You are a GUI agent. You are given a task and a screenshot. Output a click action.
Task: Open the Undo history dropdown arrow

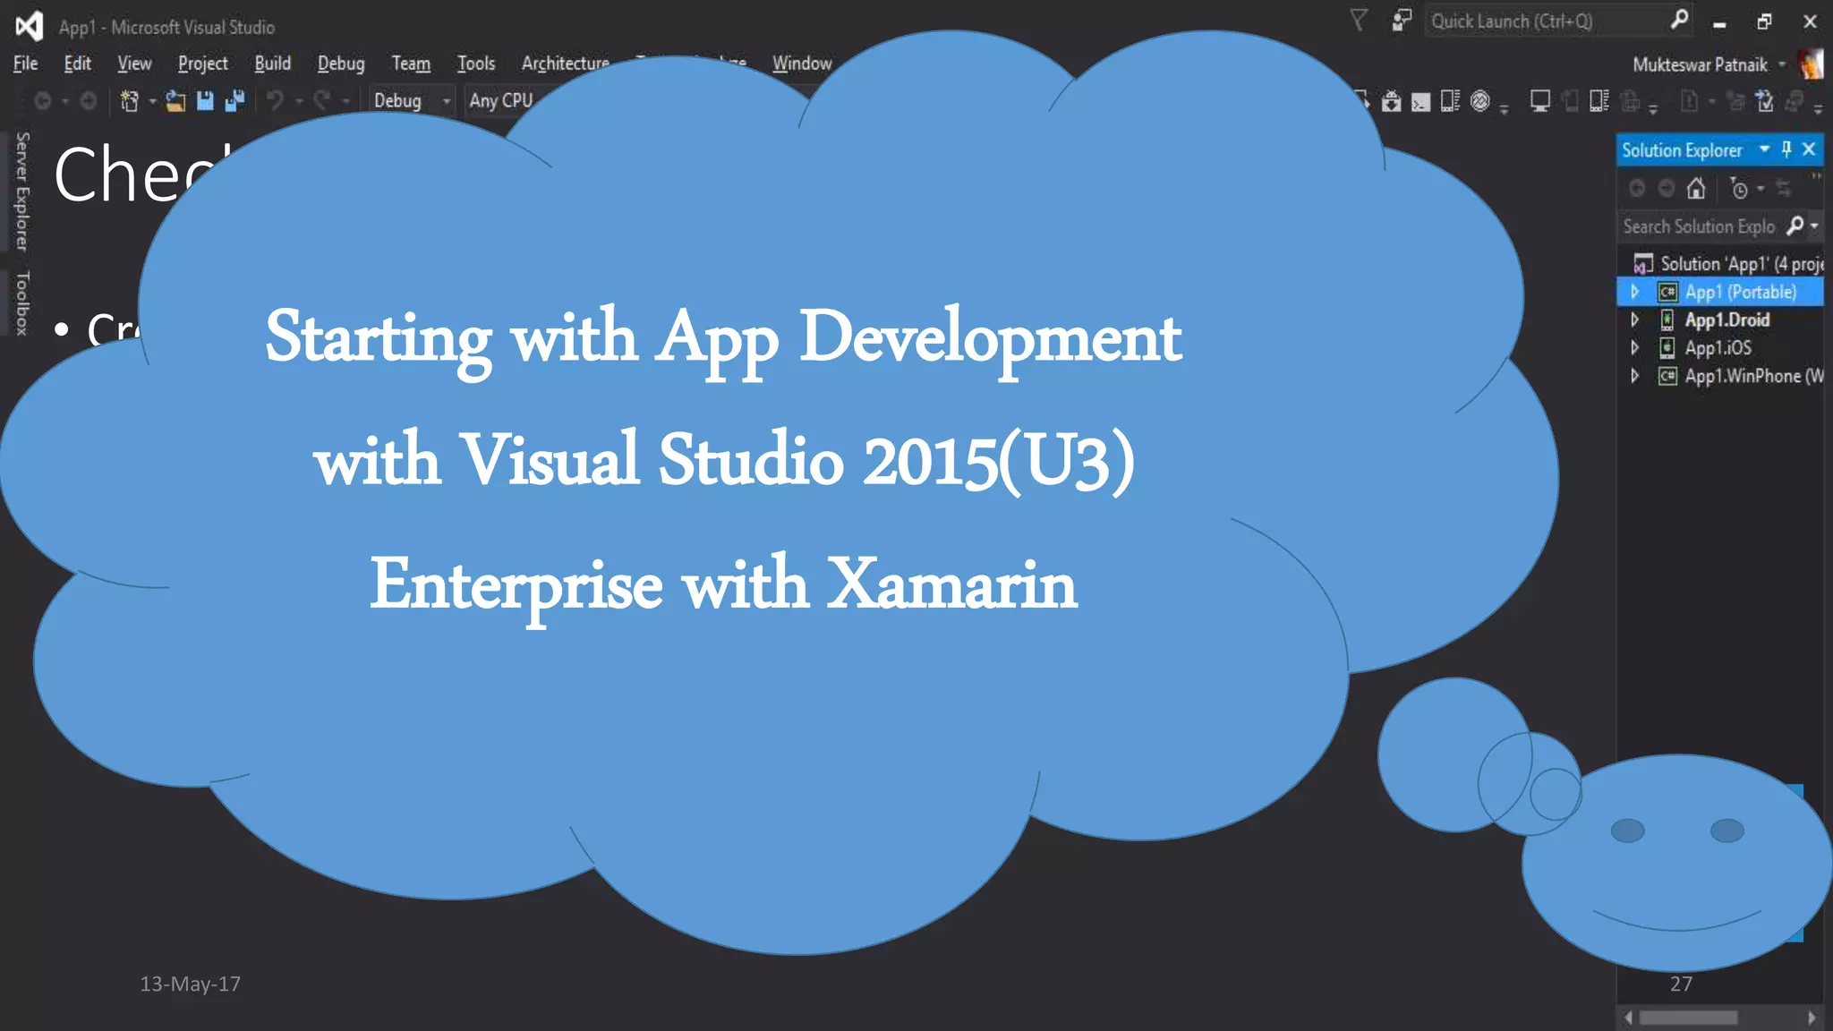[299, 102]
